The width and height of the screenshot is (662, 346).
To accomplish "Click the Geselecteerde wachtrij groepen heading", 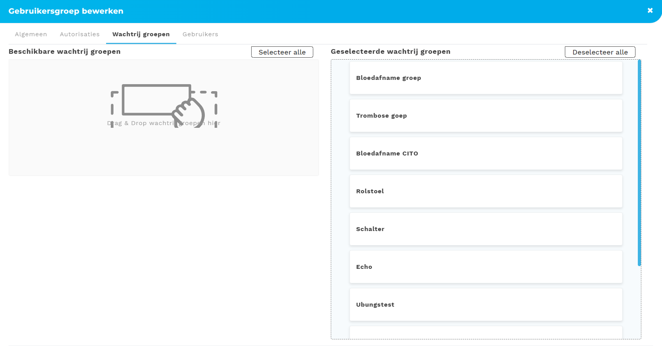I will (x=390, y=51).
